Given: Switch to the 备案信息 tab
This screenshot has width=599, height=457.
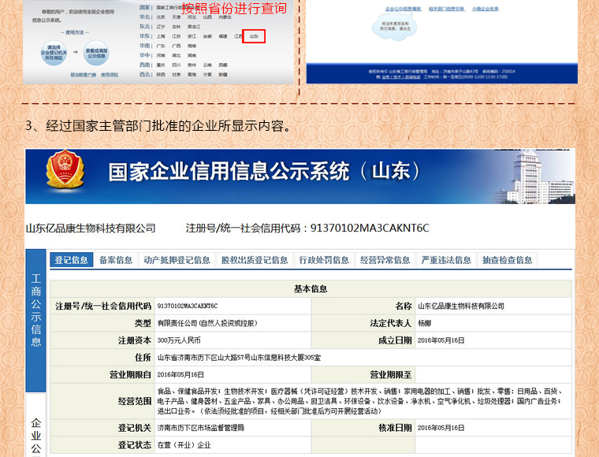Looking at the screenshot, I should click(x=116, y=260).
